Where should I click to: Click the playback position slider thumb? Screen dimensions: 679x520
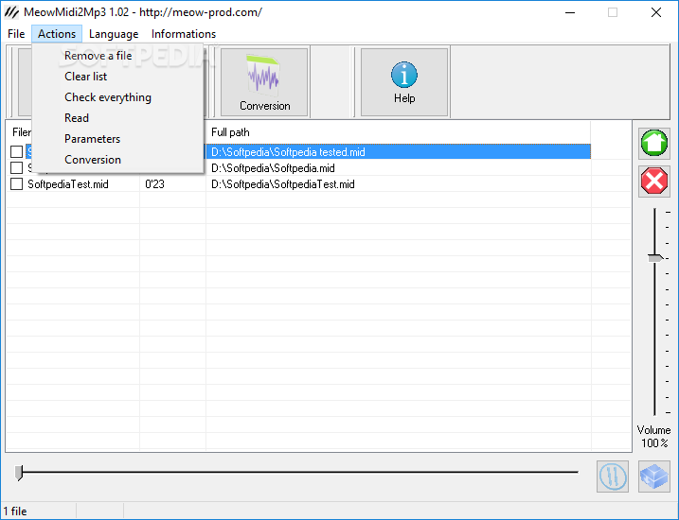[x=19, y=473]
